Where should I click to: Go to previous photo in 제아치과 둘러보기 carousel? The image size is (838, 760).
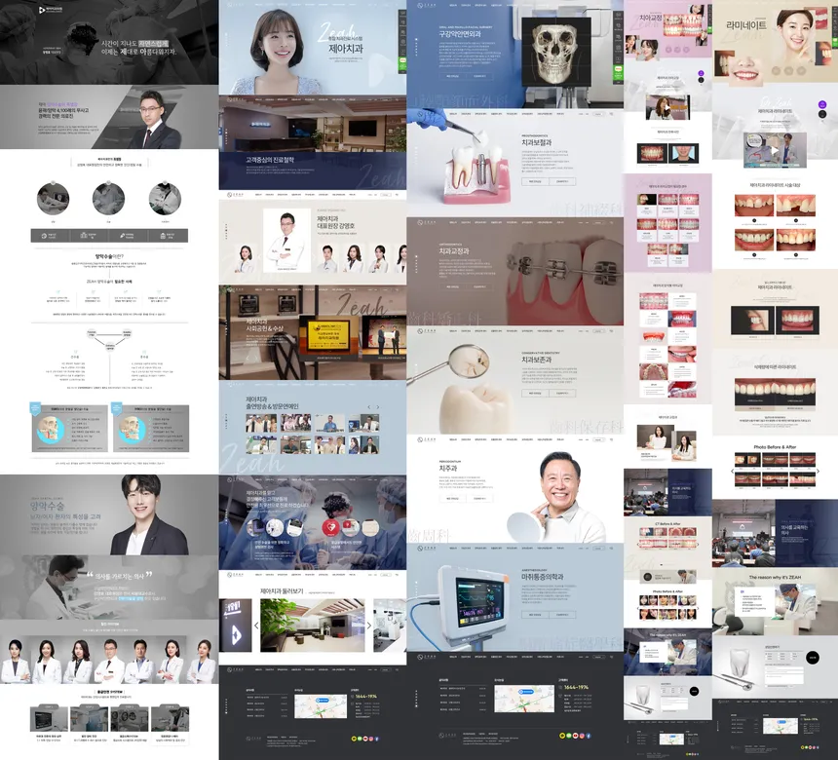[x=256, y=626]
